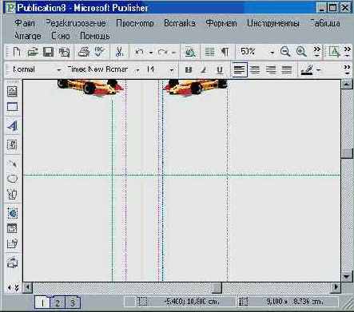The height and width of the screenshot is (312, 354).
Task: Toggle special characters paragraph mark
Action: click(225, 52)
